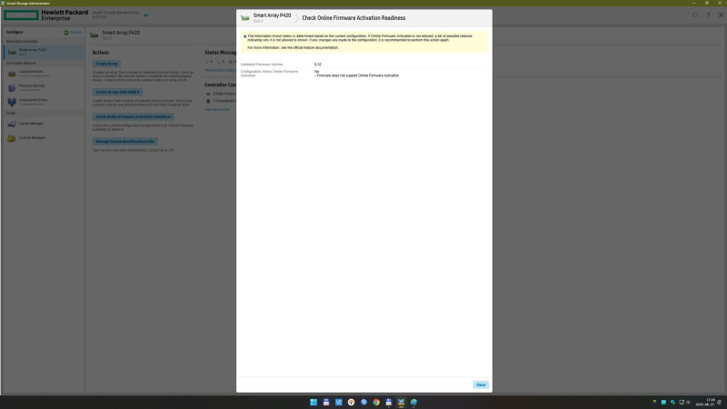Viewport: 727px width, 409px height.
Task: Click the 'Smart Array P420' dialog breadcrumb text
Action: (x=272, y=15)
